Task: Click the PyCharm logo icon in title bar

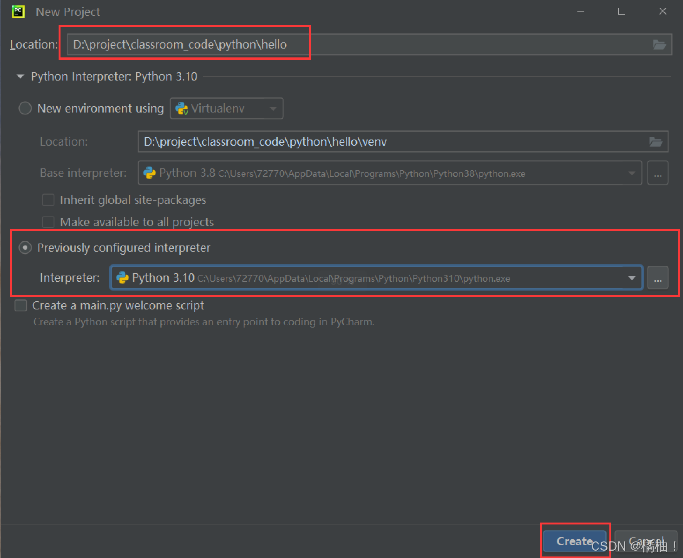Action: pos(18,12)
